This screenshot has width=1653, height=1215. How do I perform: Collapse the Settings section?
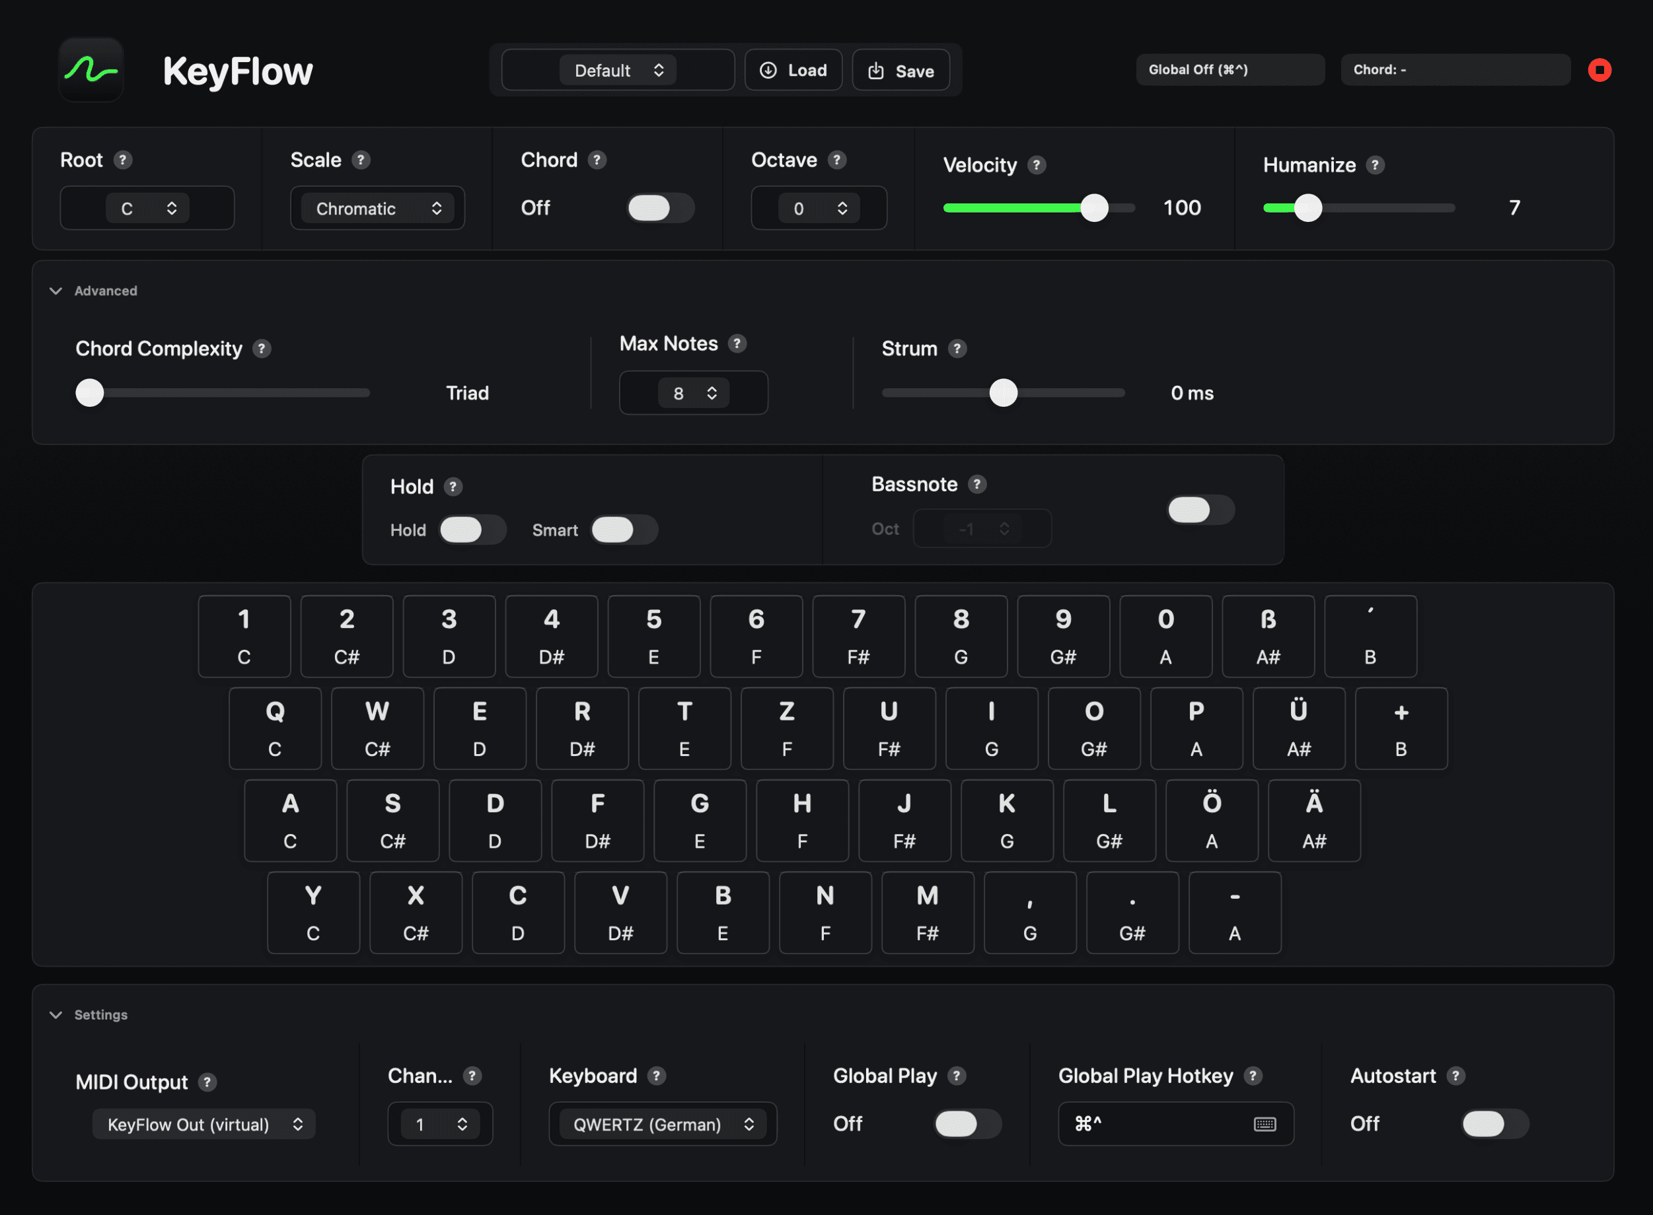56,1015
